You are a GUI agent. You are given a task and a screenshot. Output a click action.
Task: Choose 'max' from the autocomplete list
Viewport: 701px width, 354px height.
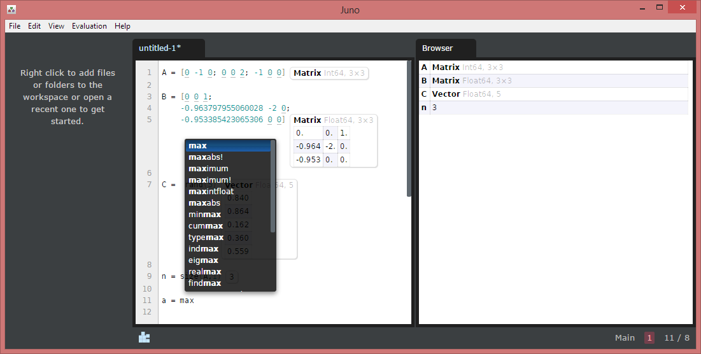(228, 146)
